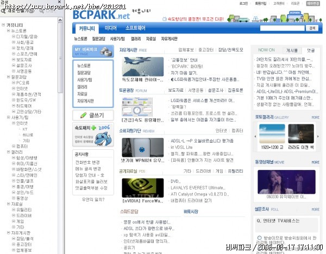Switch to the 커뮤니티 main tab
Image resolution: width=326 pixels, height=254 pixels.
[x=87, y=28]
